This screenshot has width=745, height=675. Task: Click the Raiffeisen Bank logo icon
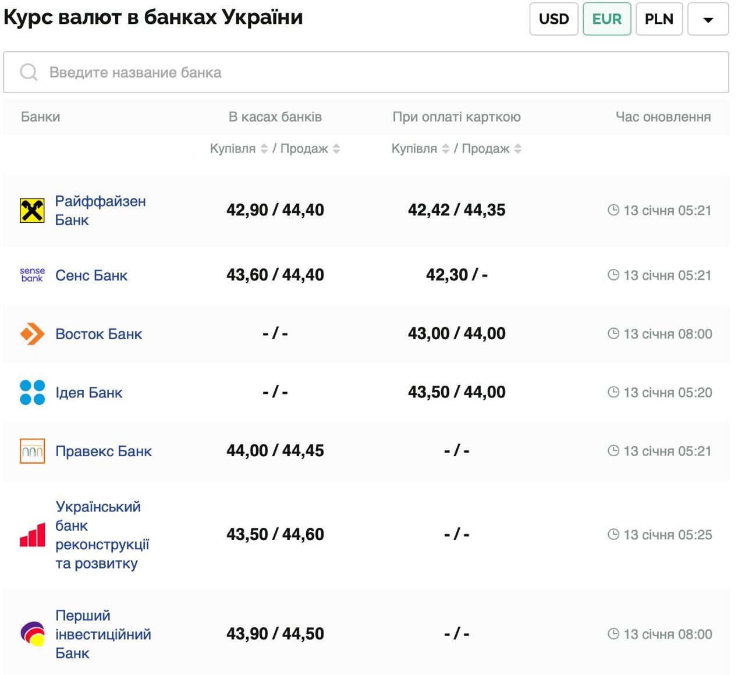point(32,211)
